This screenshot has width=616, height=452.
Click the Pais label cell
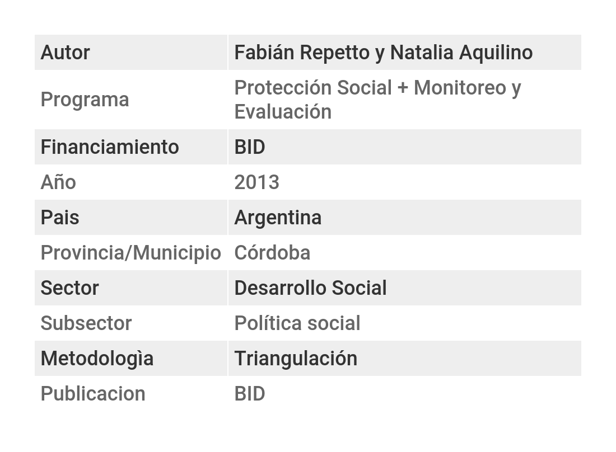pos(60,218)
